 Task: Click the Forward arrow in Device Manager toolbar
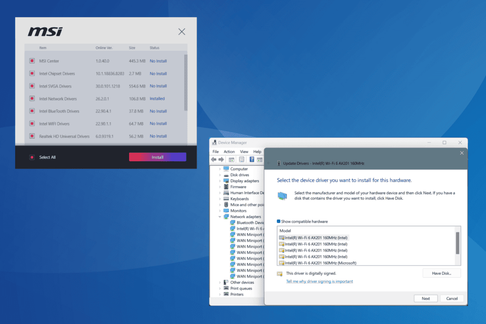pos(221,159)
